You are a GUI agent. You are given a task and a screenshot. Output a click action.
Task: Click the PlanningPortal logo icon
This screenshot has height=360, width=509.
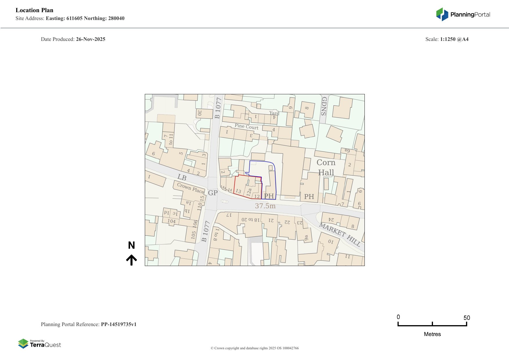[442, 14]
